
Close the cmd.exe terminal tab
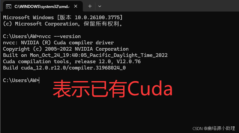[x=75, y=6]
